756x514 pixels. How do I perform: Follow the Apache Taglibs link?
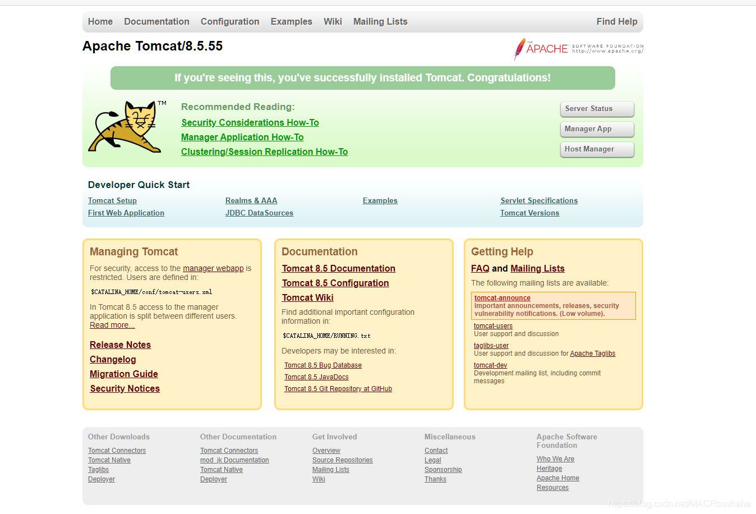(593, 354)
